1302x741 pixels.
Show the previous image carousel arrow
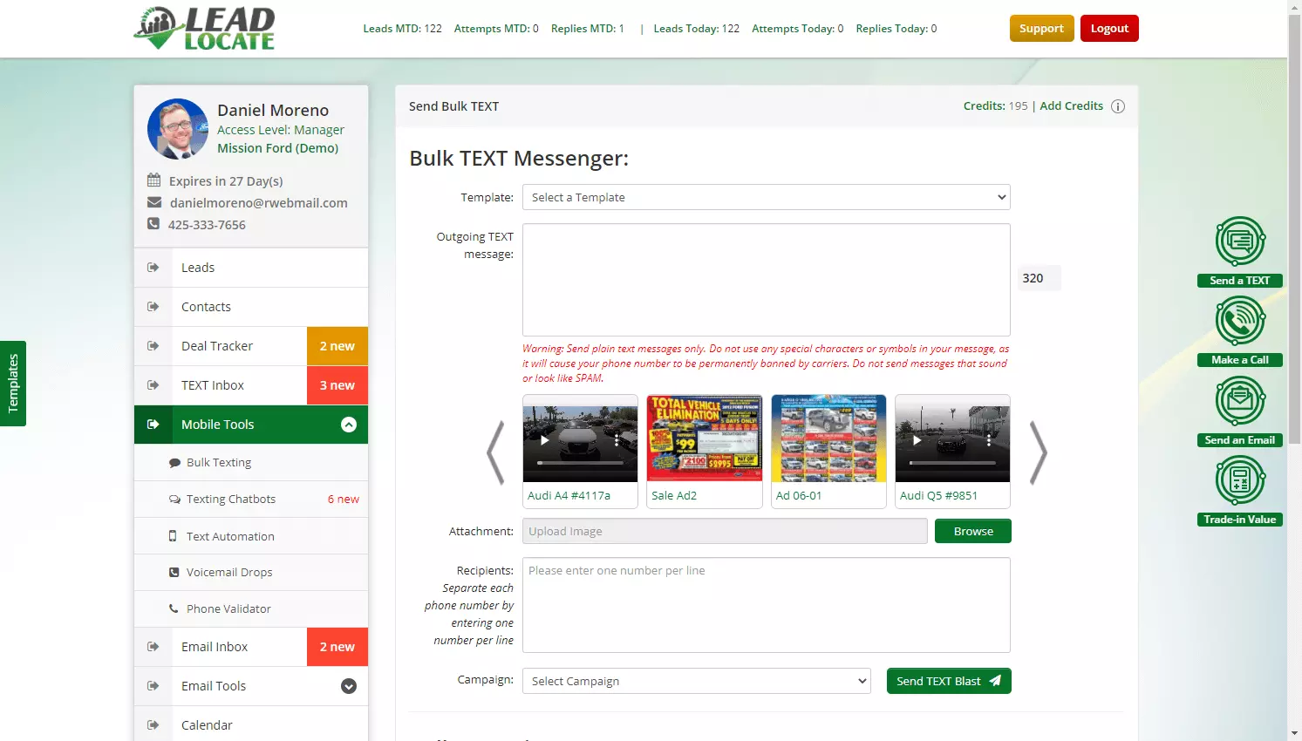(495, 452)
